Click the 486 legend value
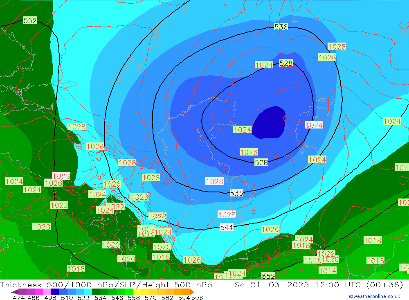The height and width of the screenshot is (300, 409). pyautogui.click(x=34, y=298)
